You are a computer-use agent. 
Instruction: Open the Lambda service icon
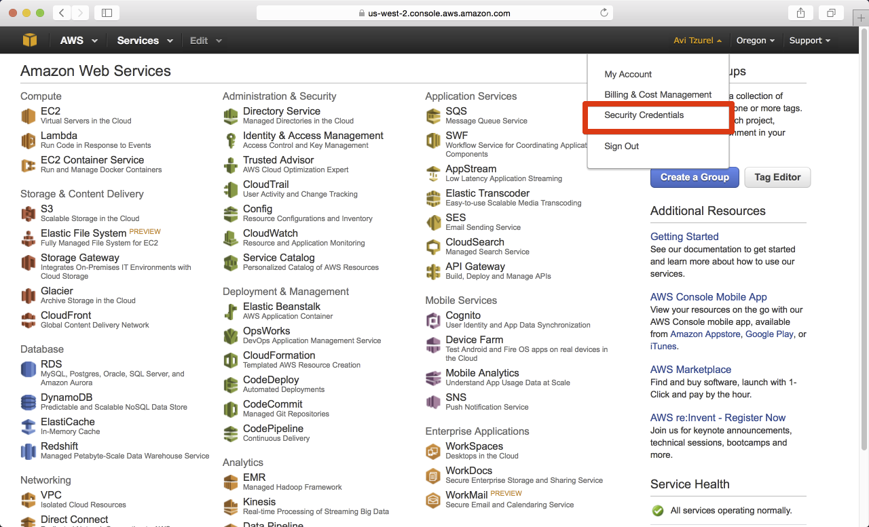pos(29,141)
